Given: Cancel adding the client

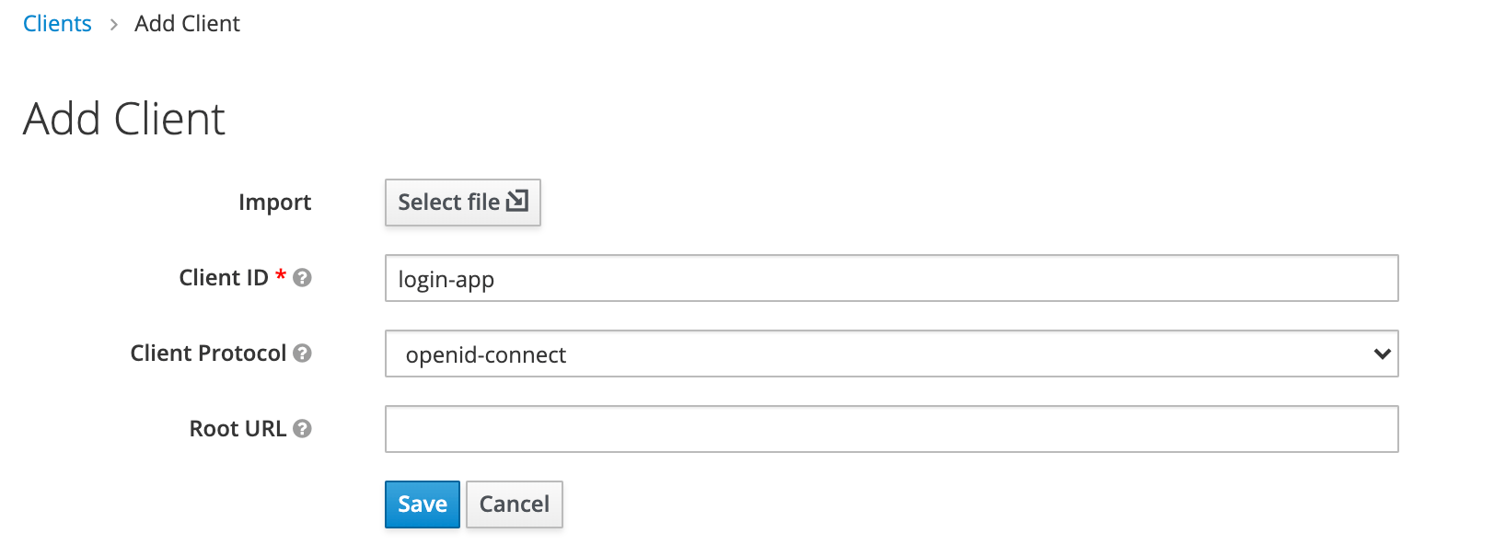Looking at the screenshot, I should [514, 504].
